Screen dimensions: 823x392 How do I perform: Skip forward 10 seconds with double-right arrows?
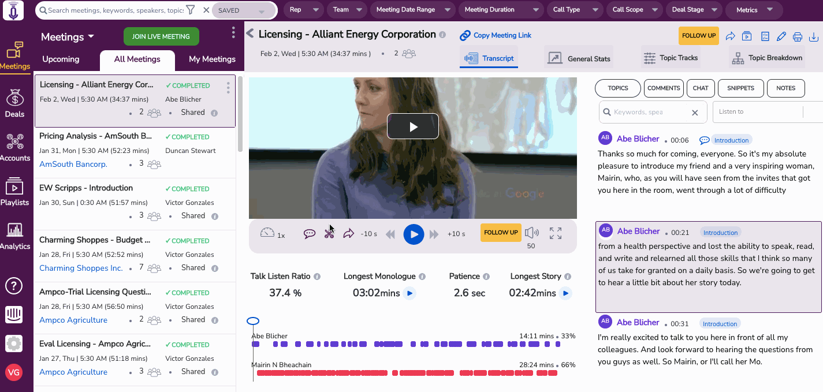click(434, 234)
